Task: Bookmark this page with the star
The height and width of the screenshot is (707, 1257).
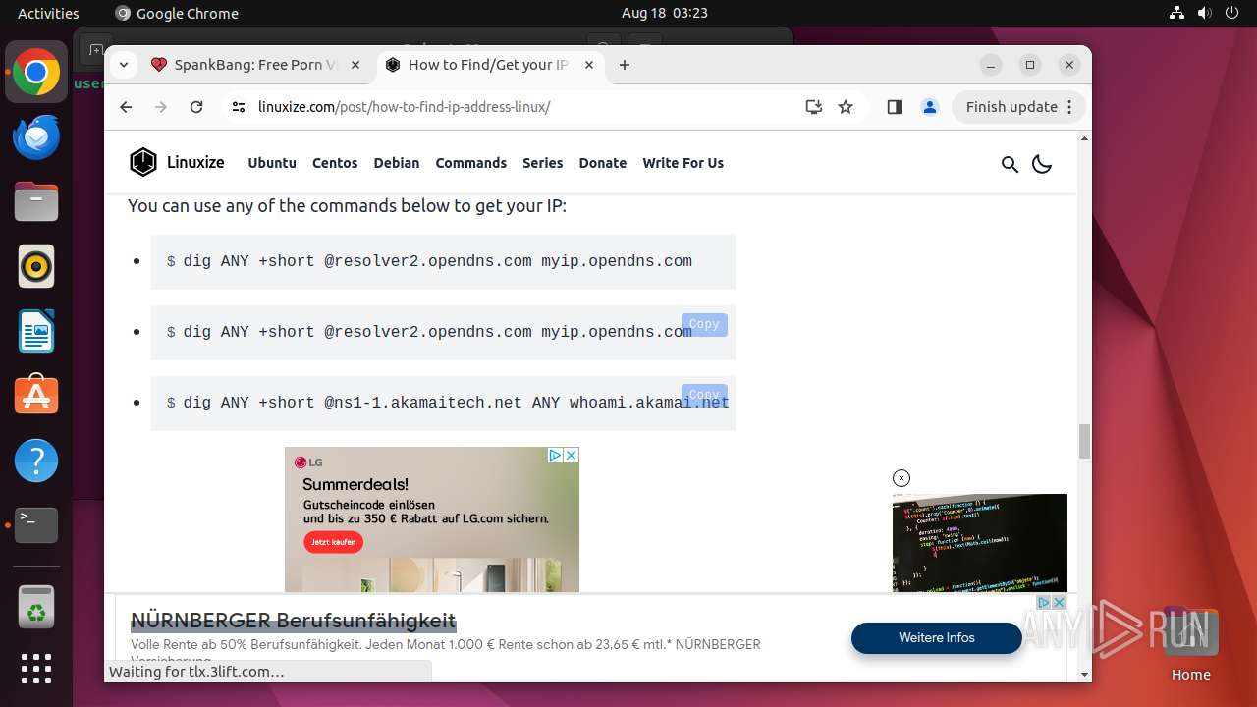Action: [x=846, y=107]
